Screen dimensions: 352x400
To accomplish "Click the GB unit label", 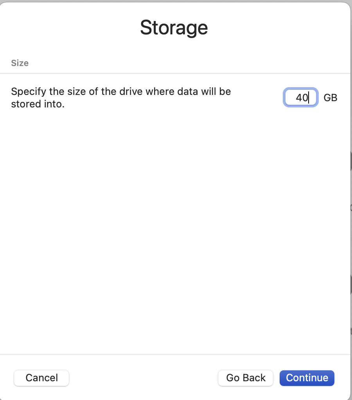I will (330, 98).
